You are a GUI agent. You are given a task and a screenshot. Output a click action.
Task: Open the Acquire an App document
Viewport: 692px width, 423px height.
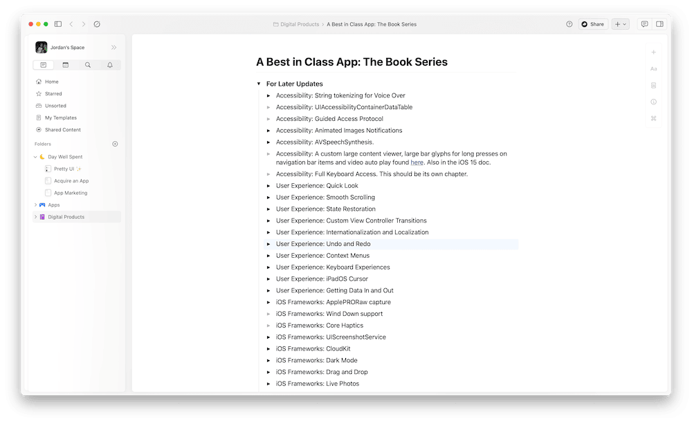(71, 180)
